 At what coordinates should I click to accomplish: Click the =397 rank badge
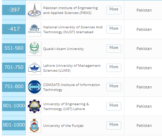point(14,10)
